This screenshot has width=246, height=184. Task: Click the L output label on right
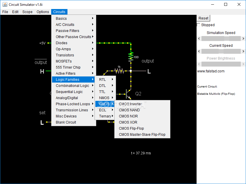(149, 72)
